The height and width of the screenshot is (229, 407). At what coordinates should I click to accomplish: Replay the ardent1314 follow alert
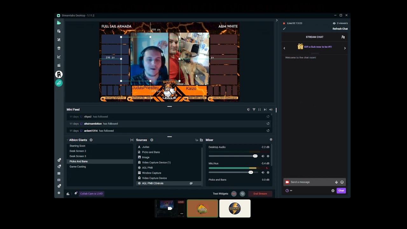tap(268, 131)
